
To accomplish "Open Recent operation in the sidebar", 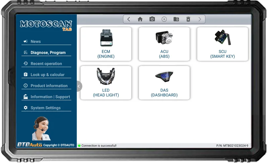I will click(46, 64).
